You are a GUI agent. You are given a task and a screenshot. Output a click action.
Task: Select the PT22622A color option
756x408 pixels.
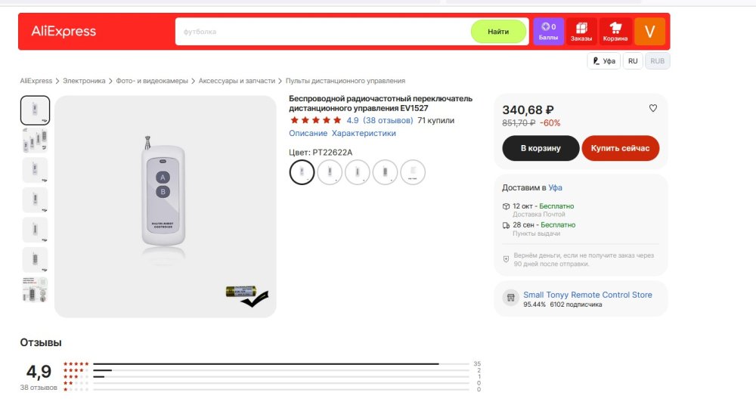tap(302, 172)
